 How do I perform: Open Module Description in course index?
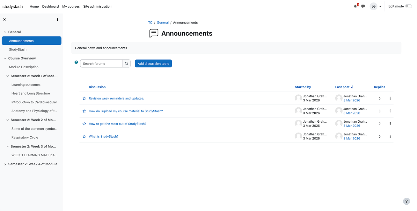pyautogui.click(x=24, y=67)
